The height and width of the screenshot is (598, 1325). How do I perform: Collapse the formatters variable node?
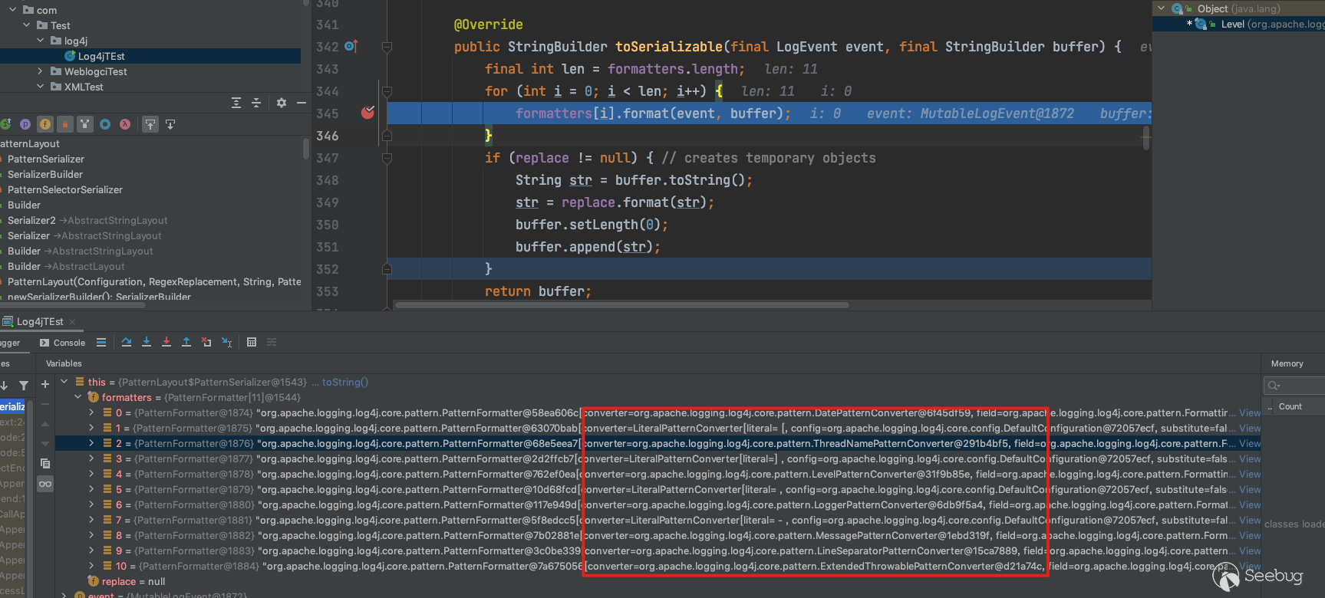point(78,397)
